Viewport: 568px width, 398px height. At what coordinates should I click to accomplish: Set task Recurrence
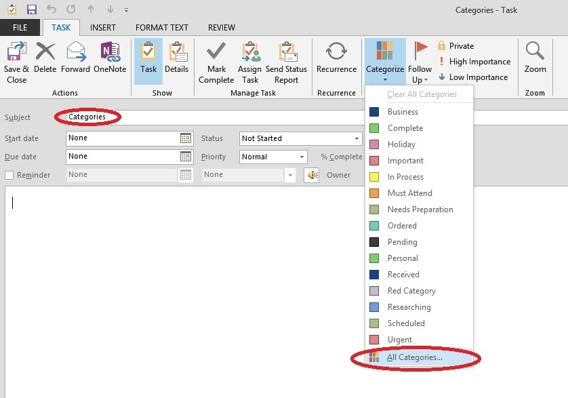click(336, 61)
